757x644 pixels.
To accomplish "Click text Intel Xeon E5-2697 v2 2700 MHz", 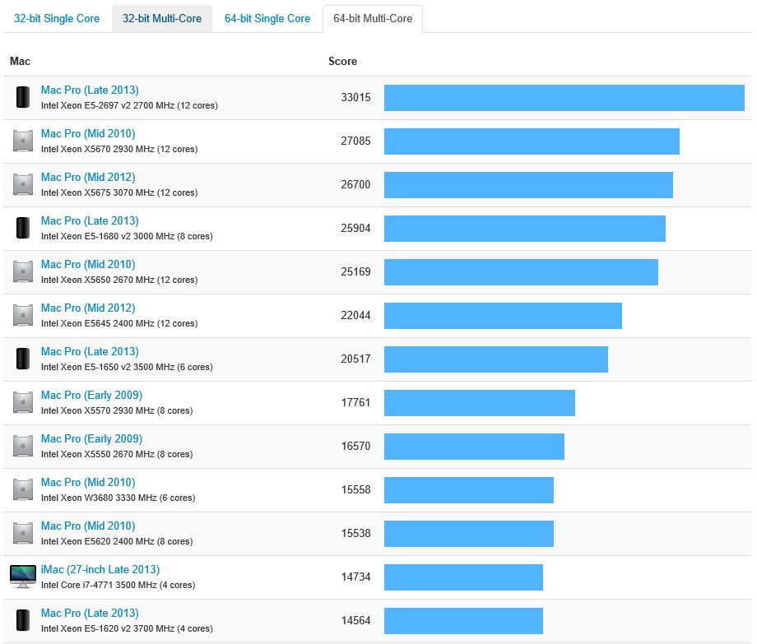I will coord(108,105).
